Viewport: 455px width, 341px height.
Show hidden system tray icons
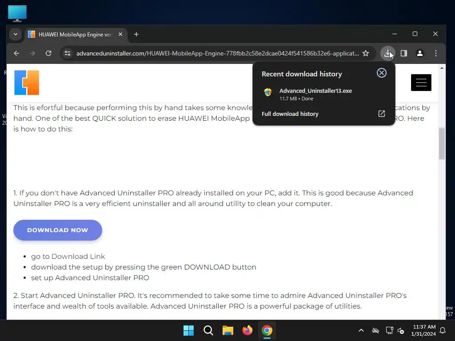(361, 330)
